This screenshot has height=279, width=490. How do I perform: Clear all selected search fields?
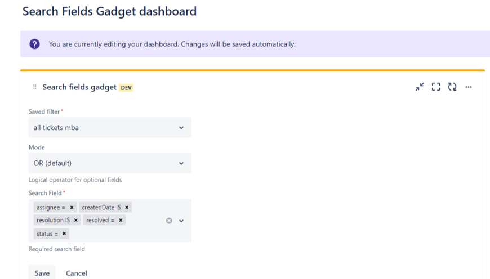tap(169, 220)
